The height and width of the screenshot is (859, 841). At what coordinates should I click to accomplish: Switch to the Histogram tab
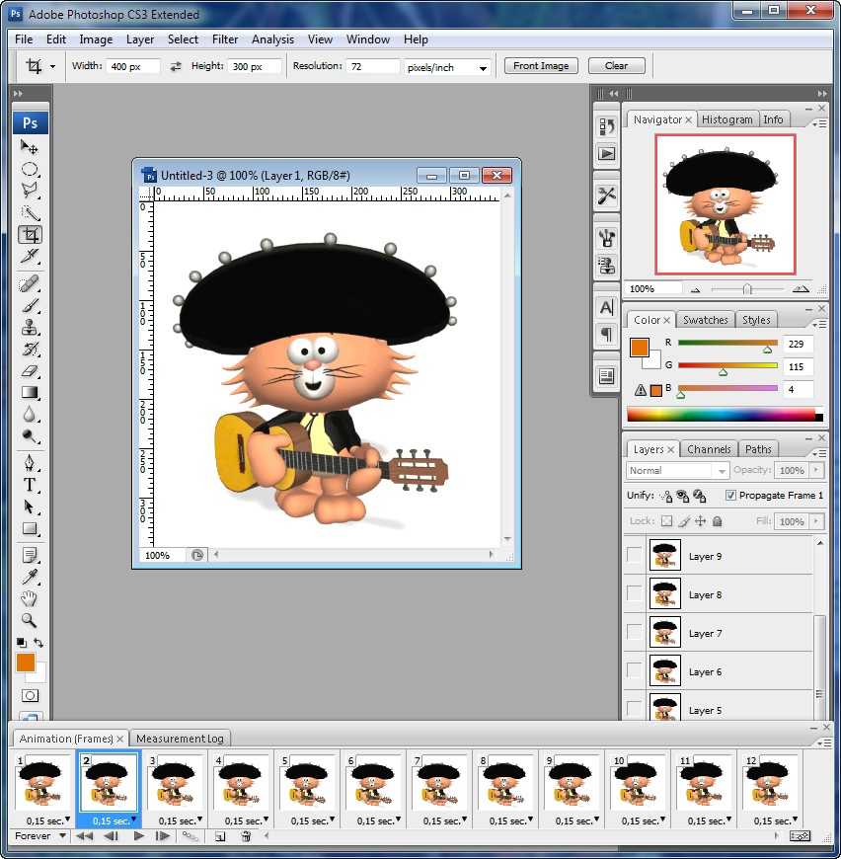click(x=727, y=119)
